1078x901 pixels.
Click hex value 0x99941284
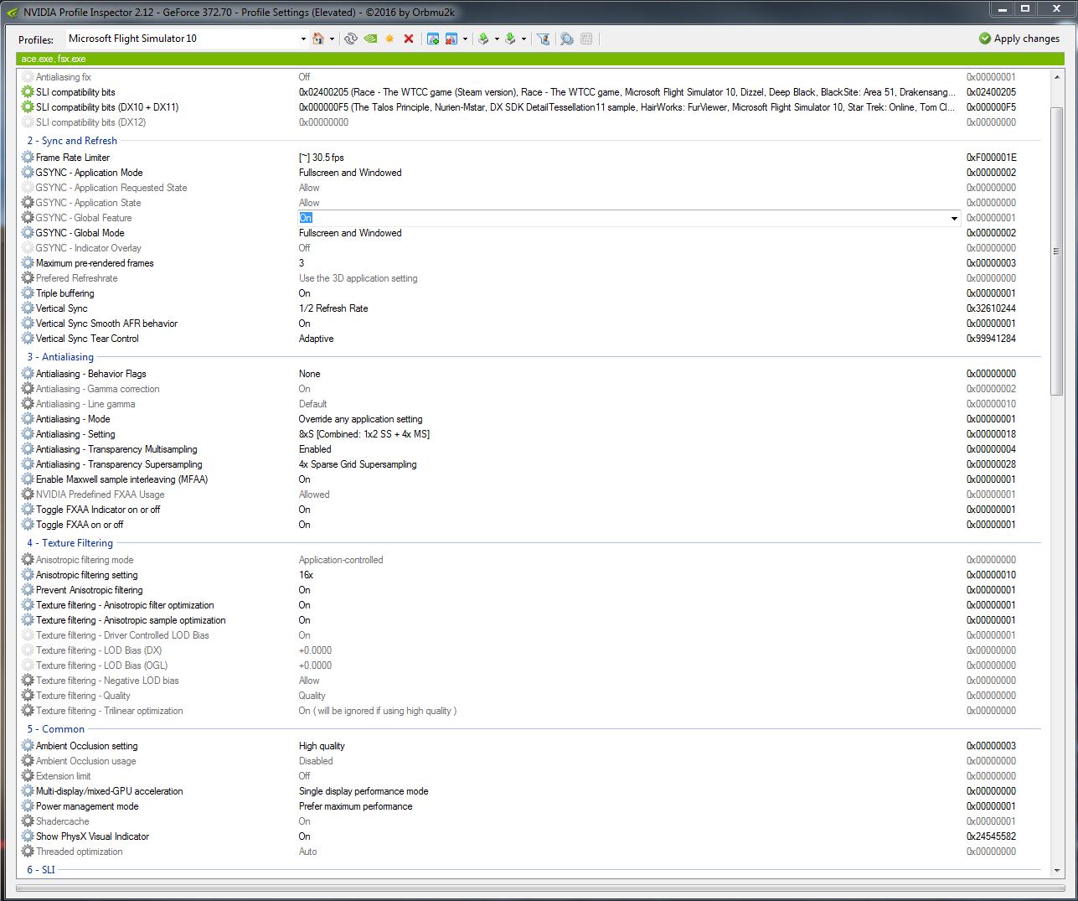(x=991, y=339)
